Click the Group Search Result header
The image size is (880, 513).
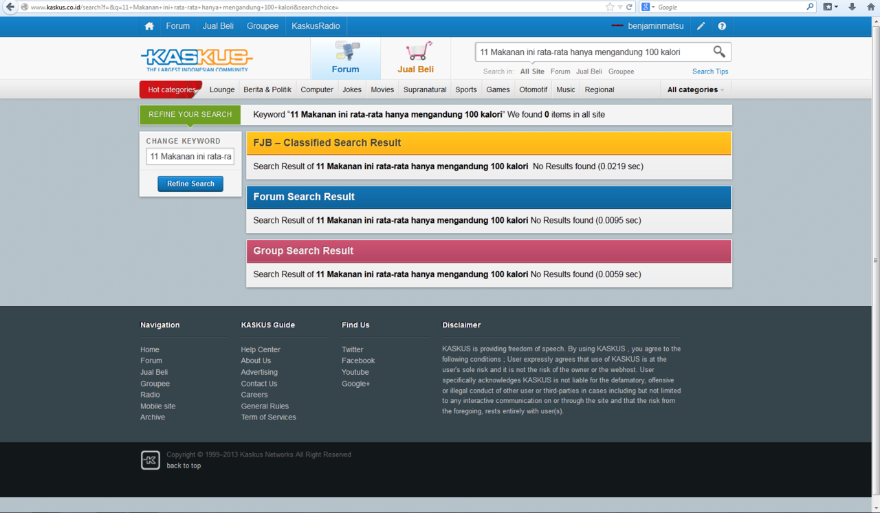[489, 251]
